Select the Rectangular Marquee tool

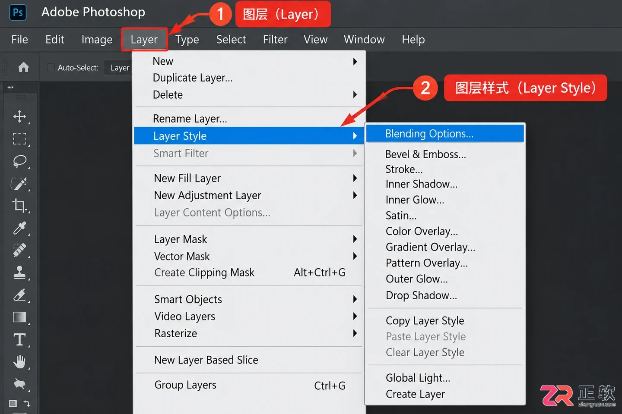tap(19, 139)
